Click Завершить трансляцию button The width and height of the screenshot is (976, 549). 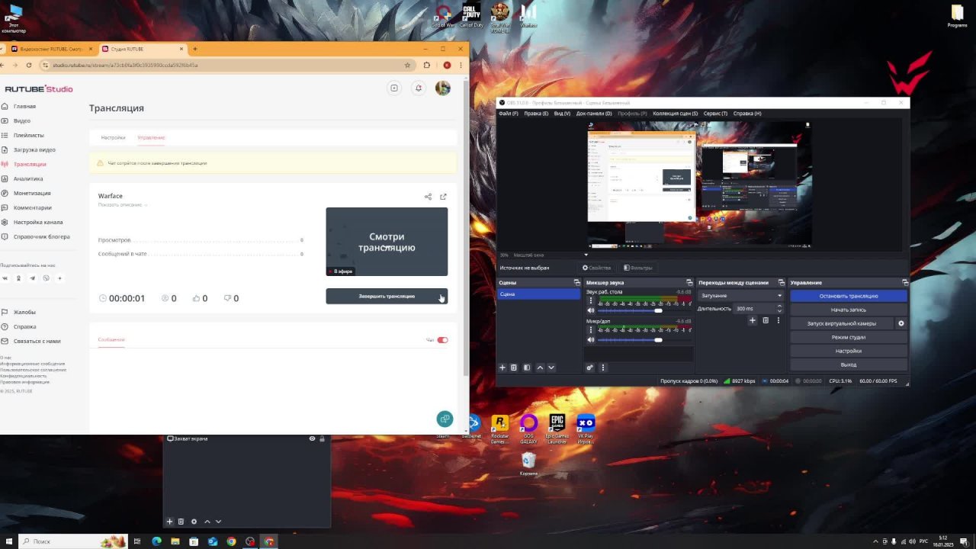(387, 296)
